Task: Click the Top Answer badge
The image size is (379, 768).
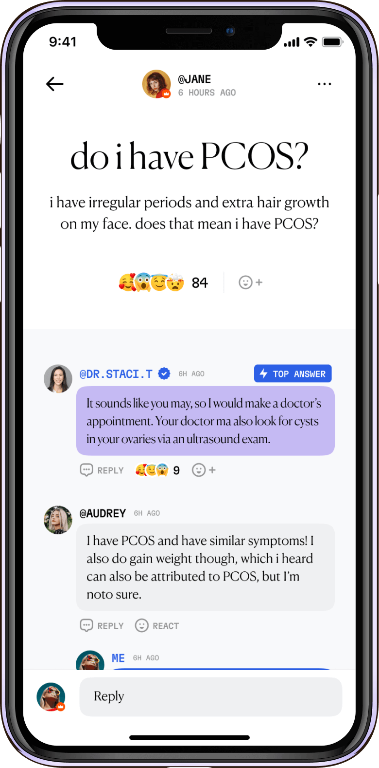Action: pos(293,374)
